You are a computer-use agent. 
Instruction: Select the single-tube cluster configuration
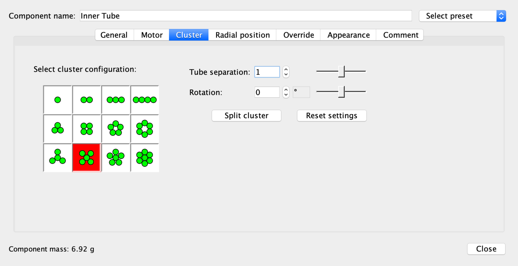click(x=58, y=100)
